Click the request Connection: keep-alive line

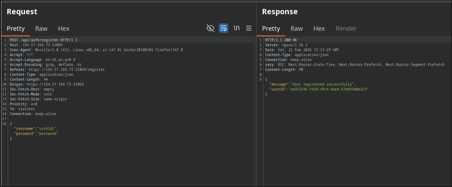(x=33, y=114)
